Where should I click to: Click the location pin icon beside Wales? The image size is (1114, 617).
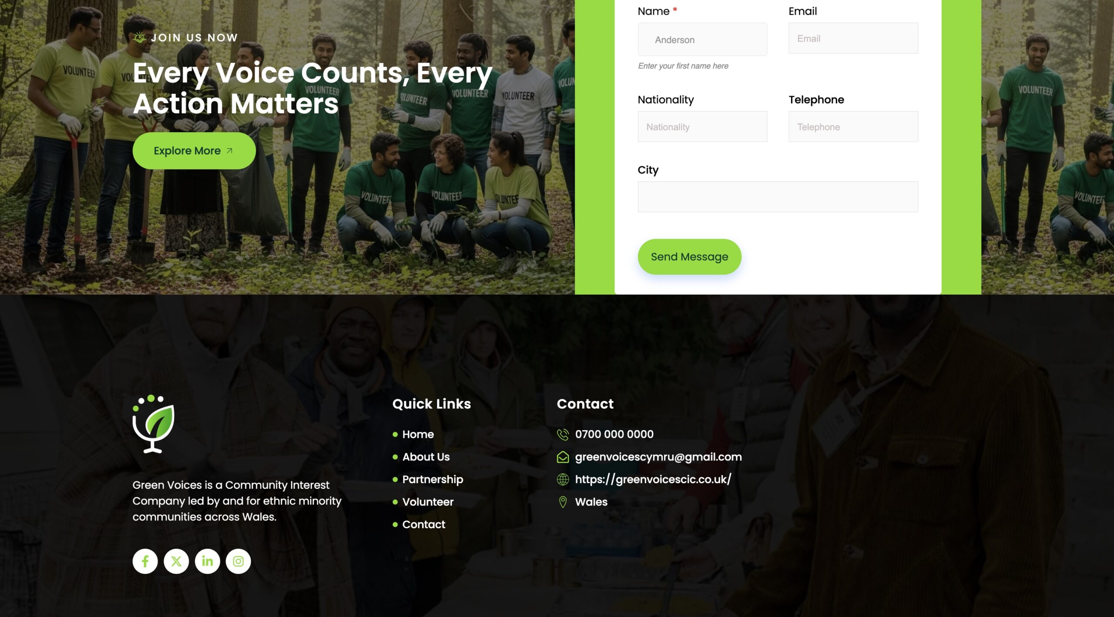(x=563, y=502)
